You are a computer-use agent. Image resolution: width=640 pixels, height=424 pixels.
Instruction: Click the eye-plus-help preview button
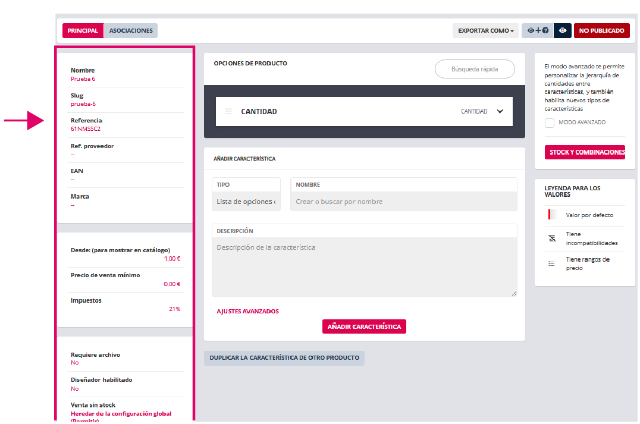537,30
